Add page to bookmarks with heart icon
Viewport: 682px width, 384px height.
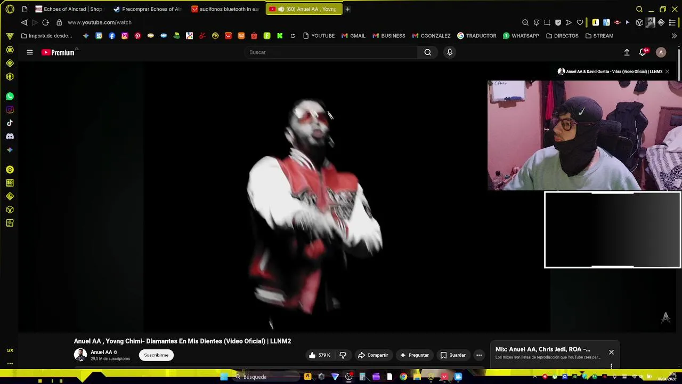(x=580, y=22)
